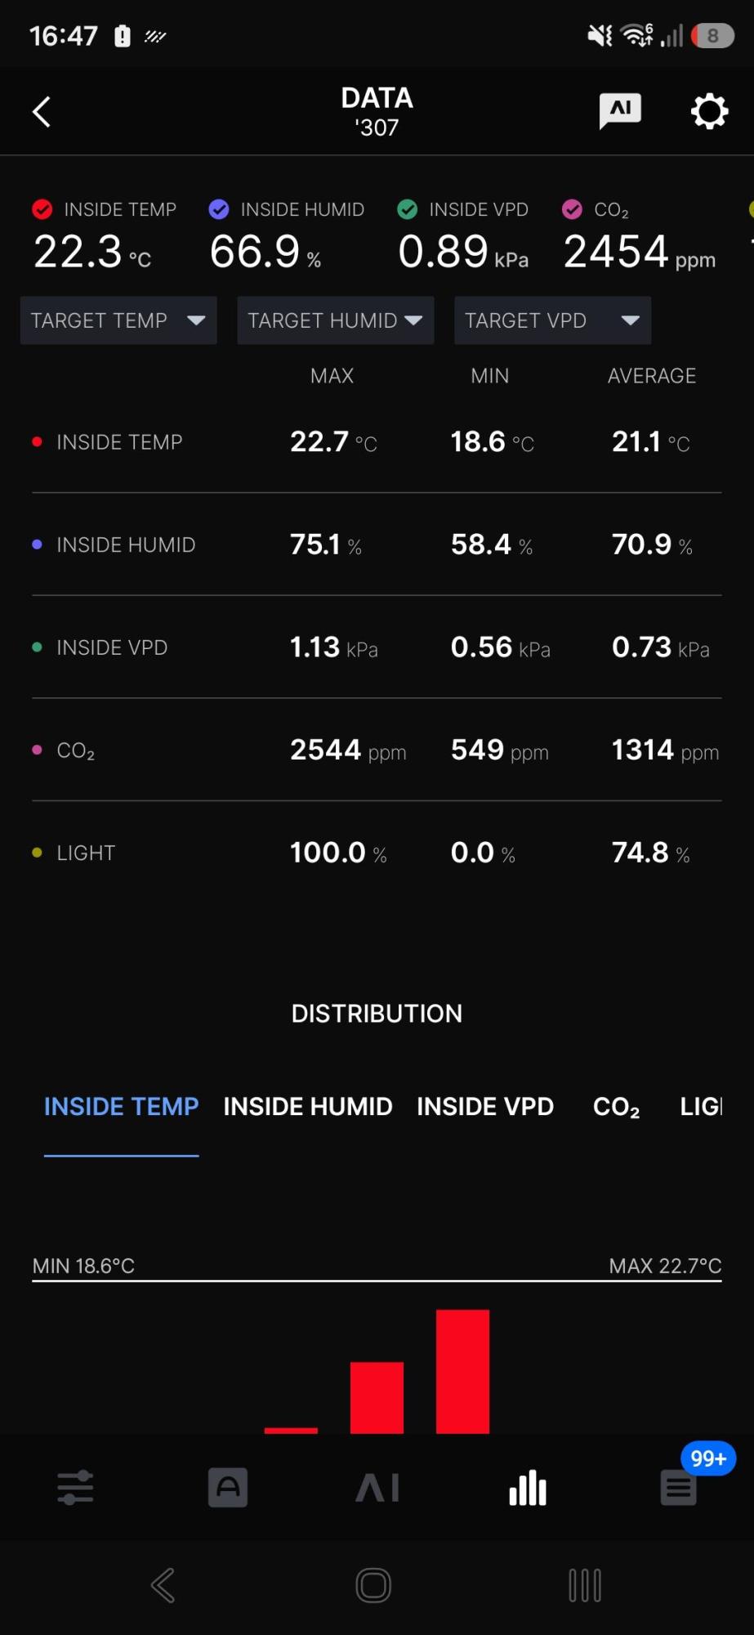Open notifications list icon with 99+ badge
The image size is (754, 1635).
click(679, 1487)
